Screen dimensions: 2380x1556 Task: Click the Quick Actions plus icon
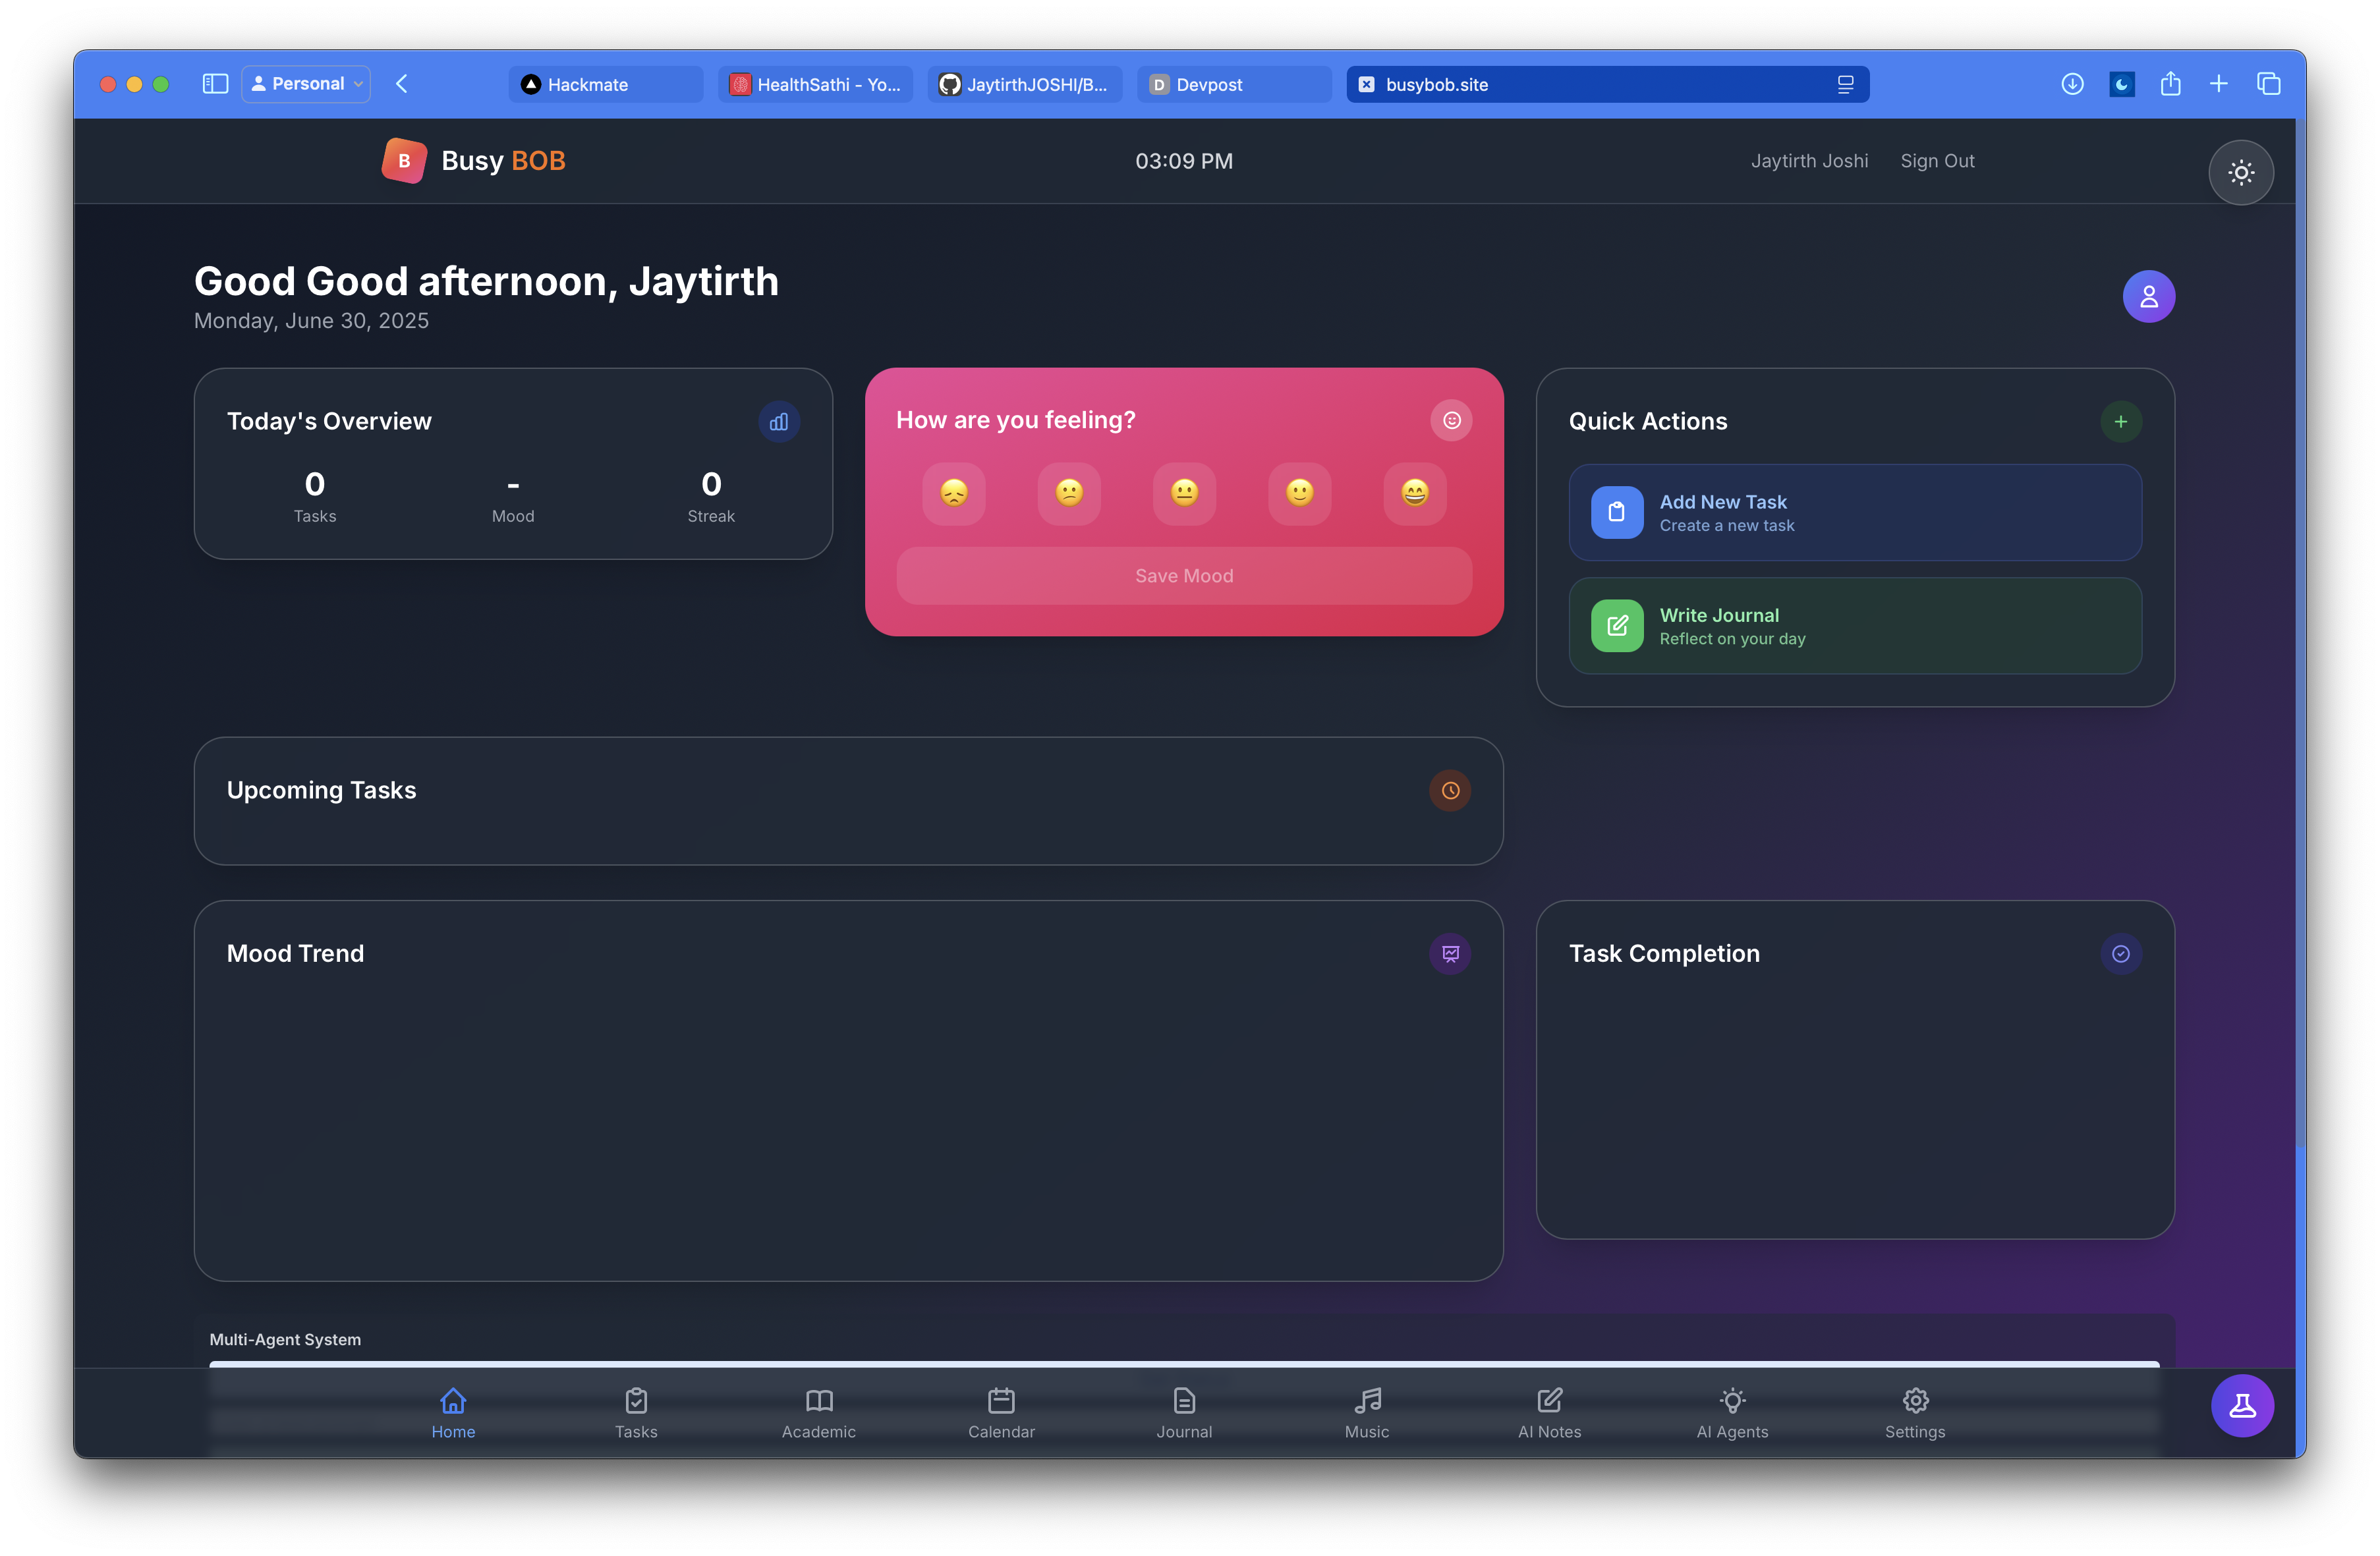[x=2120, y=422]
